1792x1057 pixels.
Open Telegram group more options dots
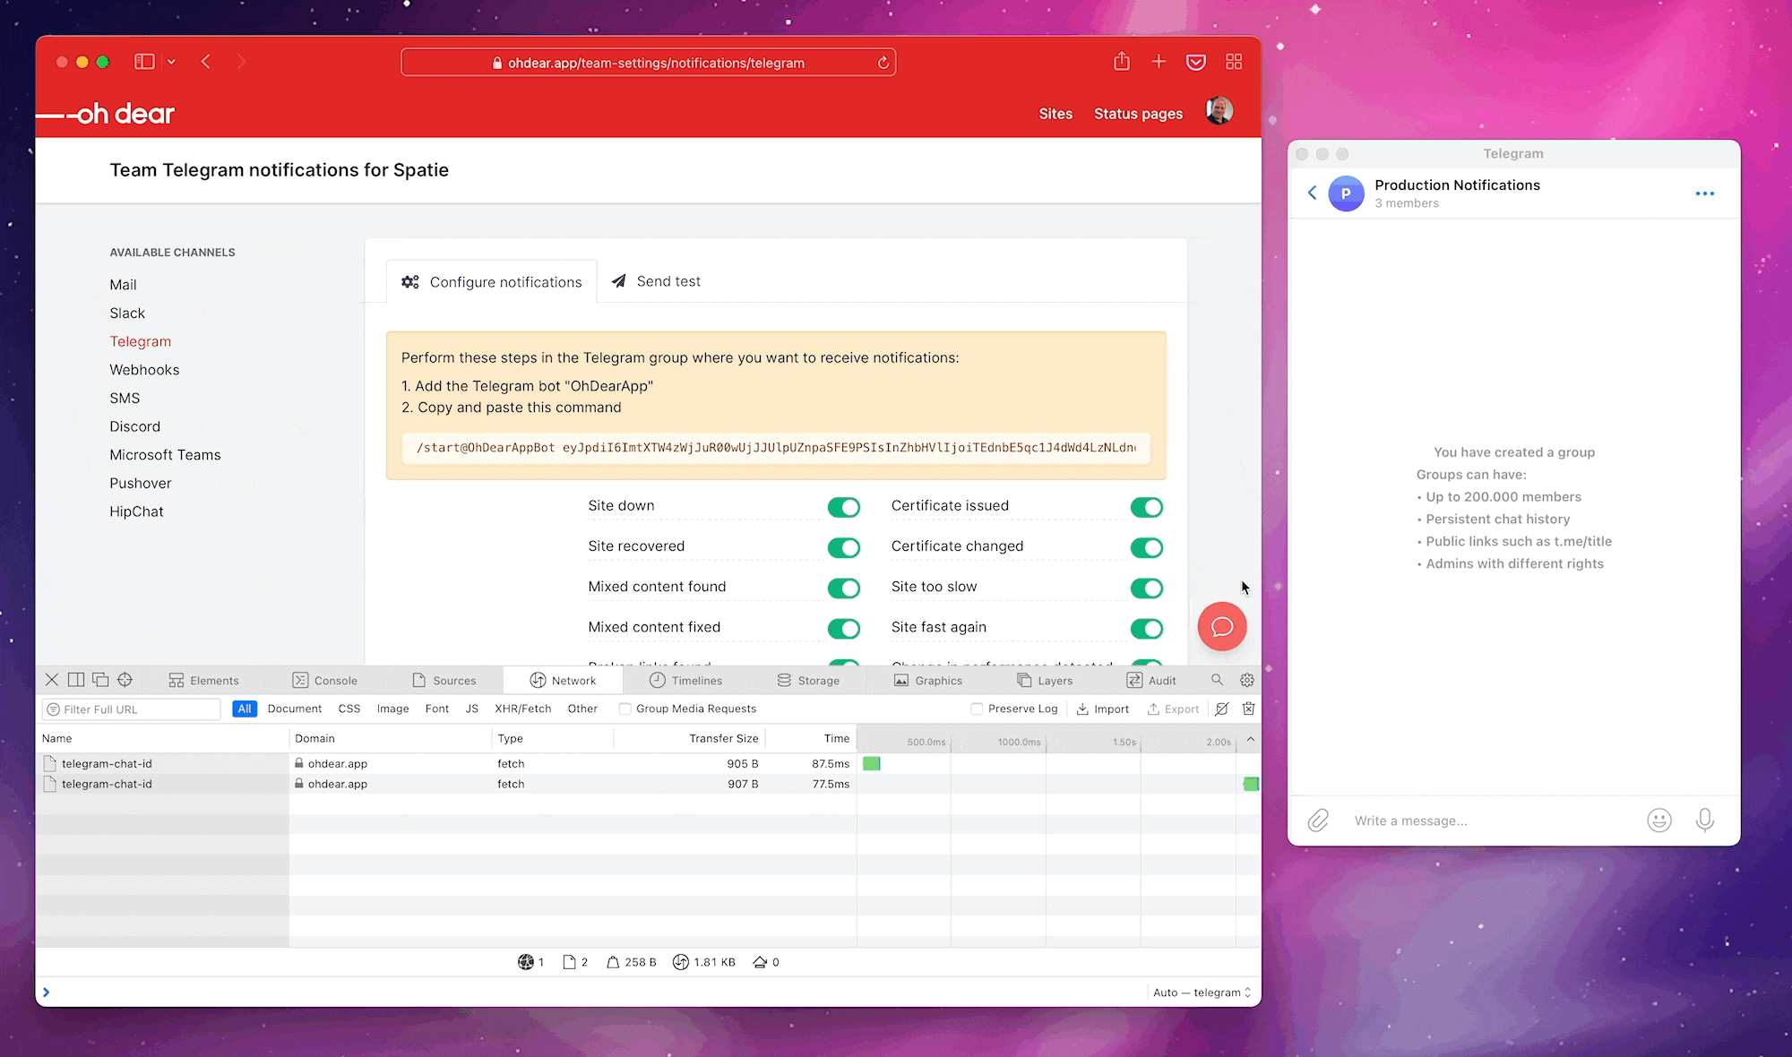click(1704, 193)
